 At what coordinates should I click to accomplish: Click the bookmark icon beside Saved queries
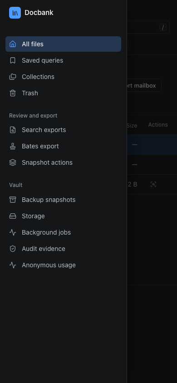click(x=13, y=60)
